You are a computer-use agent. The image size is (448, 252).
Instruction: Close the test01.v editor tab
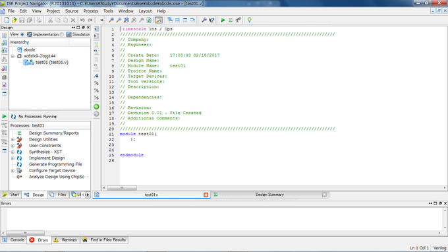point(206,195)
